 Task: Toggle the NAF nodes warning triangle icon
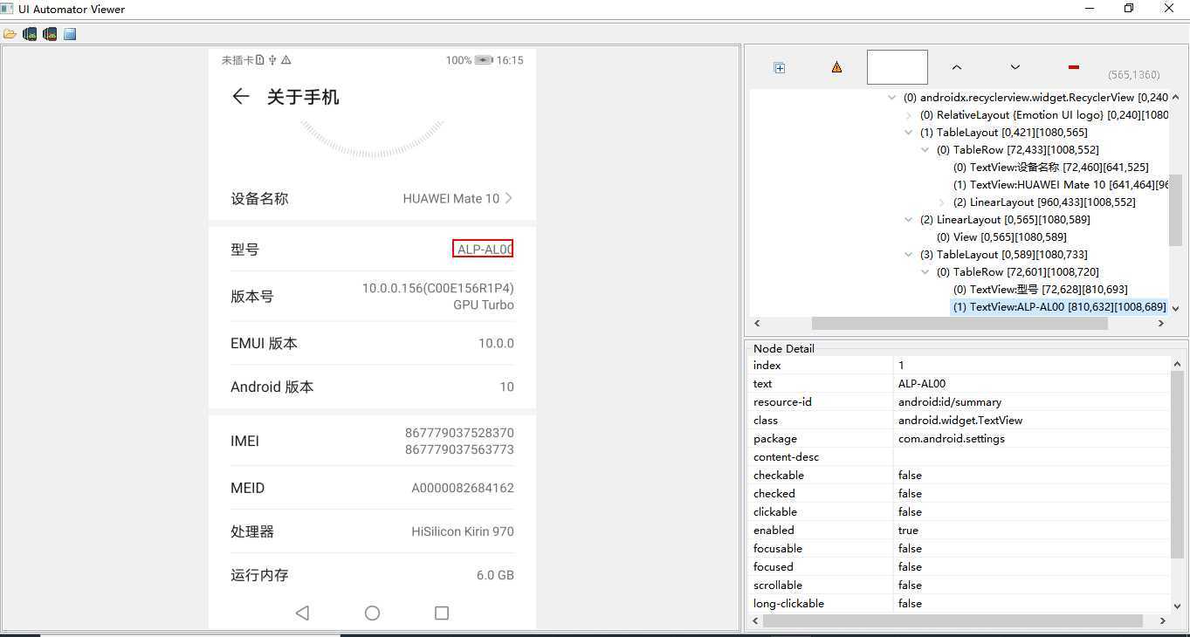click(x=836, y=67)
